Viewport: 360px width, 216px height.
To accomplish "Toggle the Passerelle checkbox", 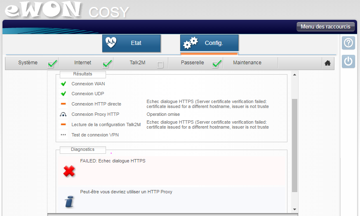I will 216,64.
